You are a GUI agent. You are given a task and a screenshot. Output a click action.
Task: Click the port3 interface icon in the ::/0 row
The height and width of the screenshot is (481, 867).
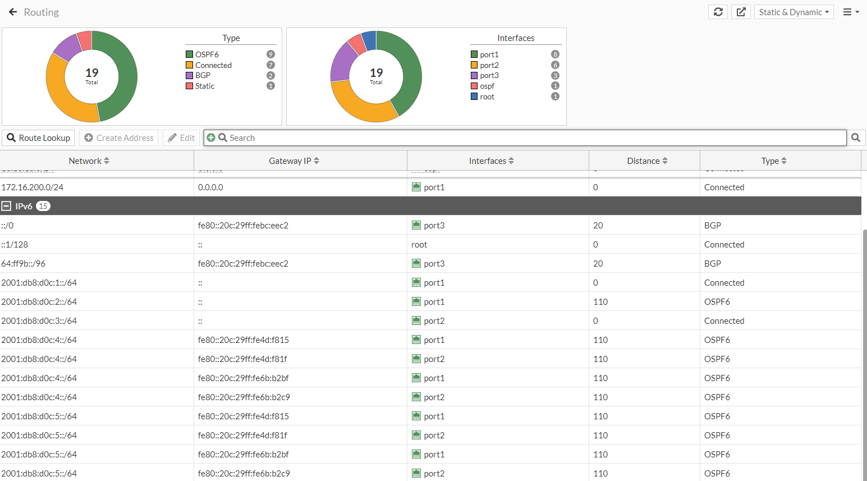[x=417, y=225]
